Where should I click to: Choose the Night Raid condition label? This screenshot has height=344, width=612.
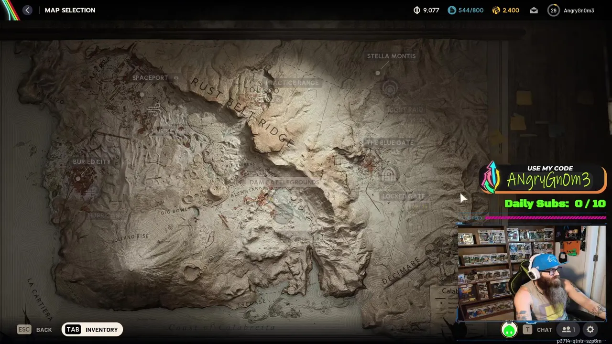pyautogui.click(x=405, y=109)
